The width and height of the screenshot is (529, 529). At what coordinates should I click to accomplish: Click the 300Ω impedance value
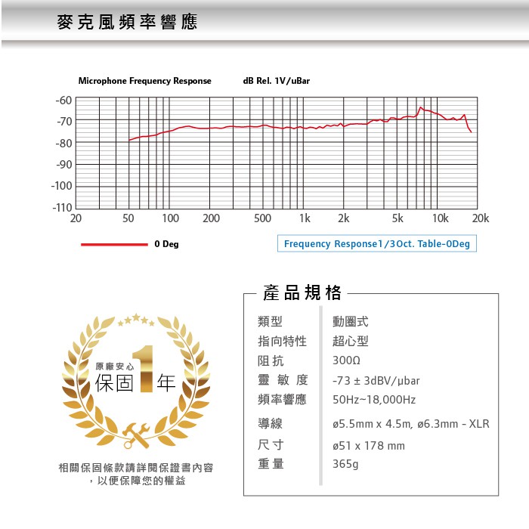346,360
